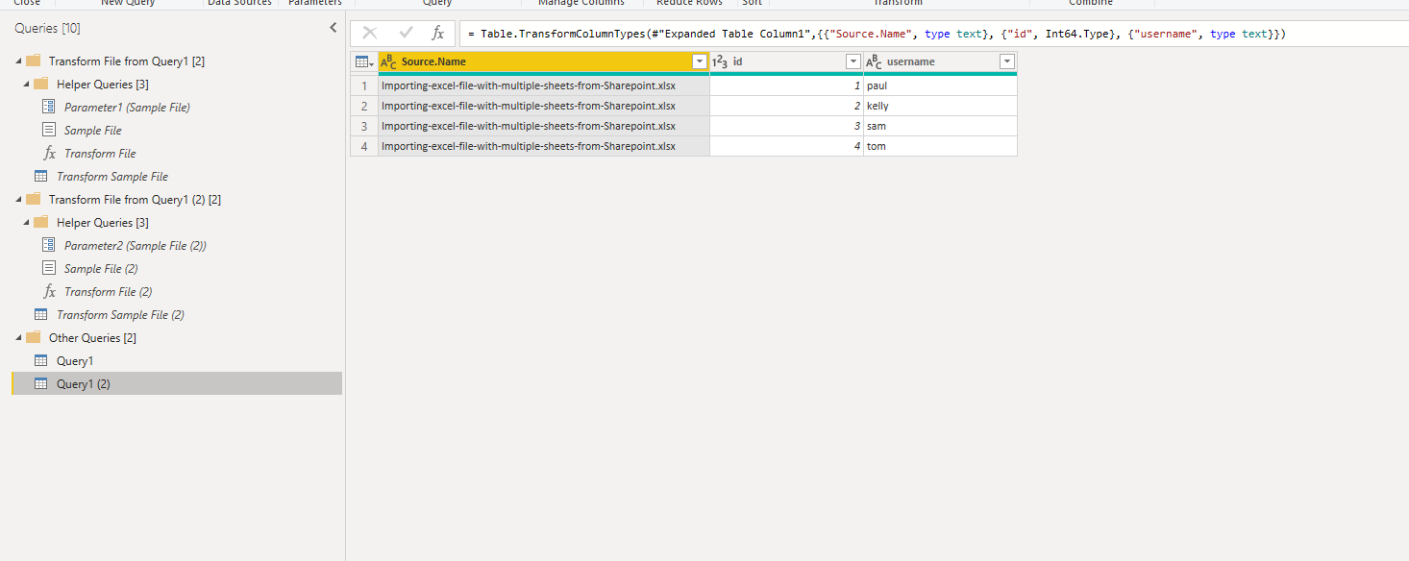Click 123 type icon of id column
This screenshot has width=1409, height=561.
tap(720, 61)
